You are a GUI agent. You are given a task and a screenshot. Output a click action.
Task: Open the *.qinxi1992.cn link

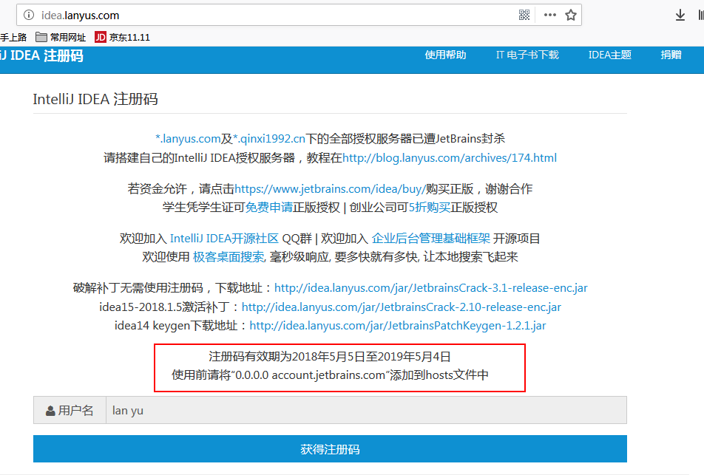point(269,139)
